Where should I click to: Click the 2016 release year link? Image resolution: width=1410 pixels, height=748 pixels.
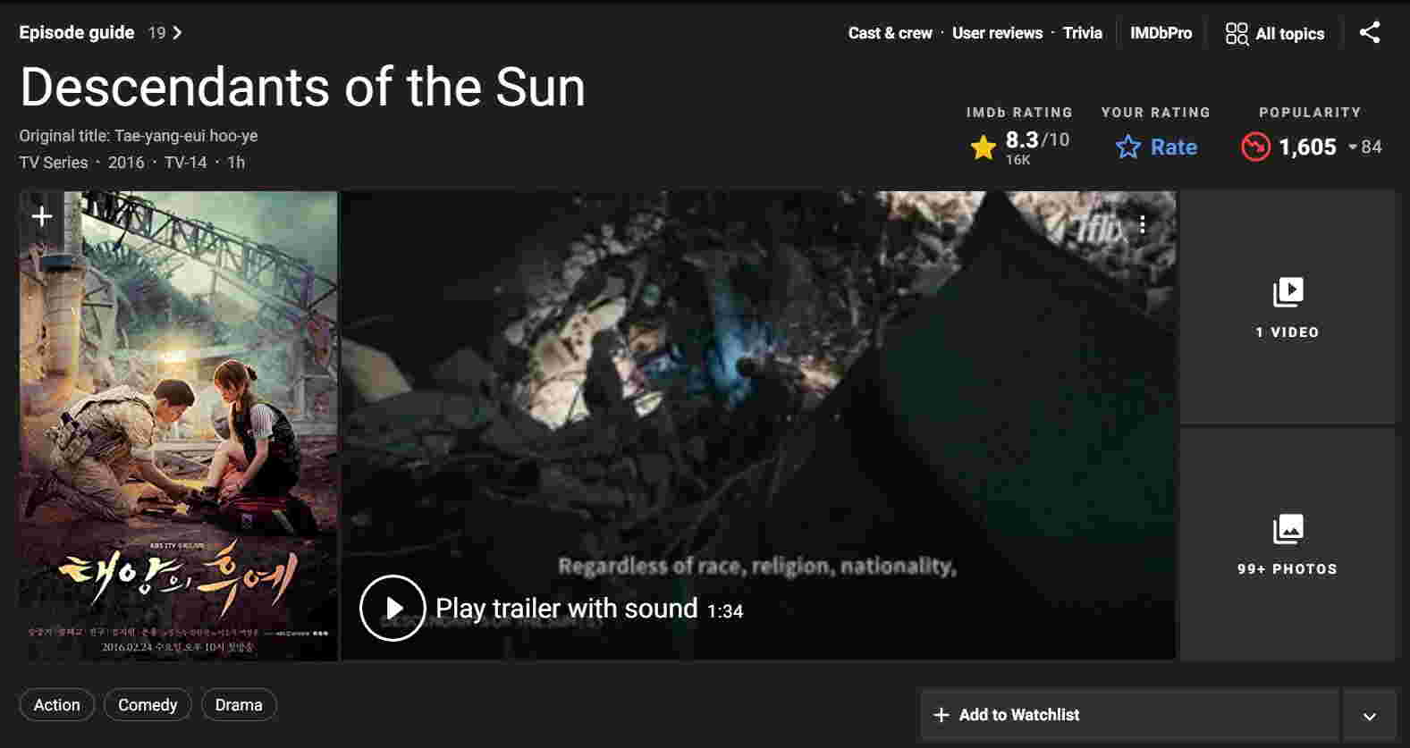(126, 163)
